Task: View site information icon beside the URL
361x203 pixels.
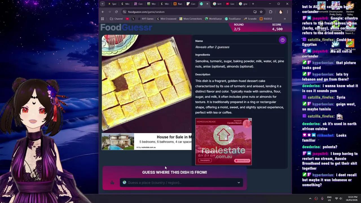Action: 124,12
